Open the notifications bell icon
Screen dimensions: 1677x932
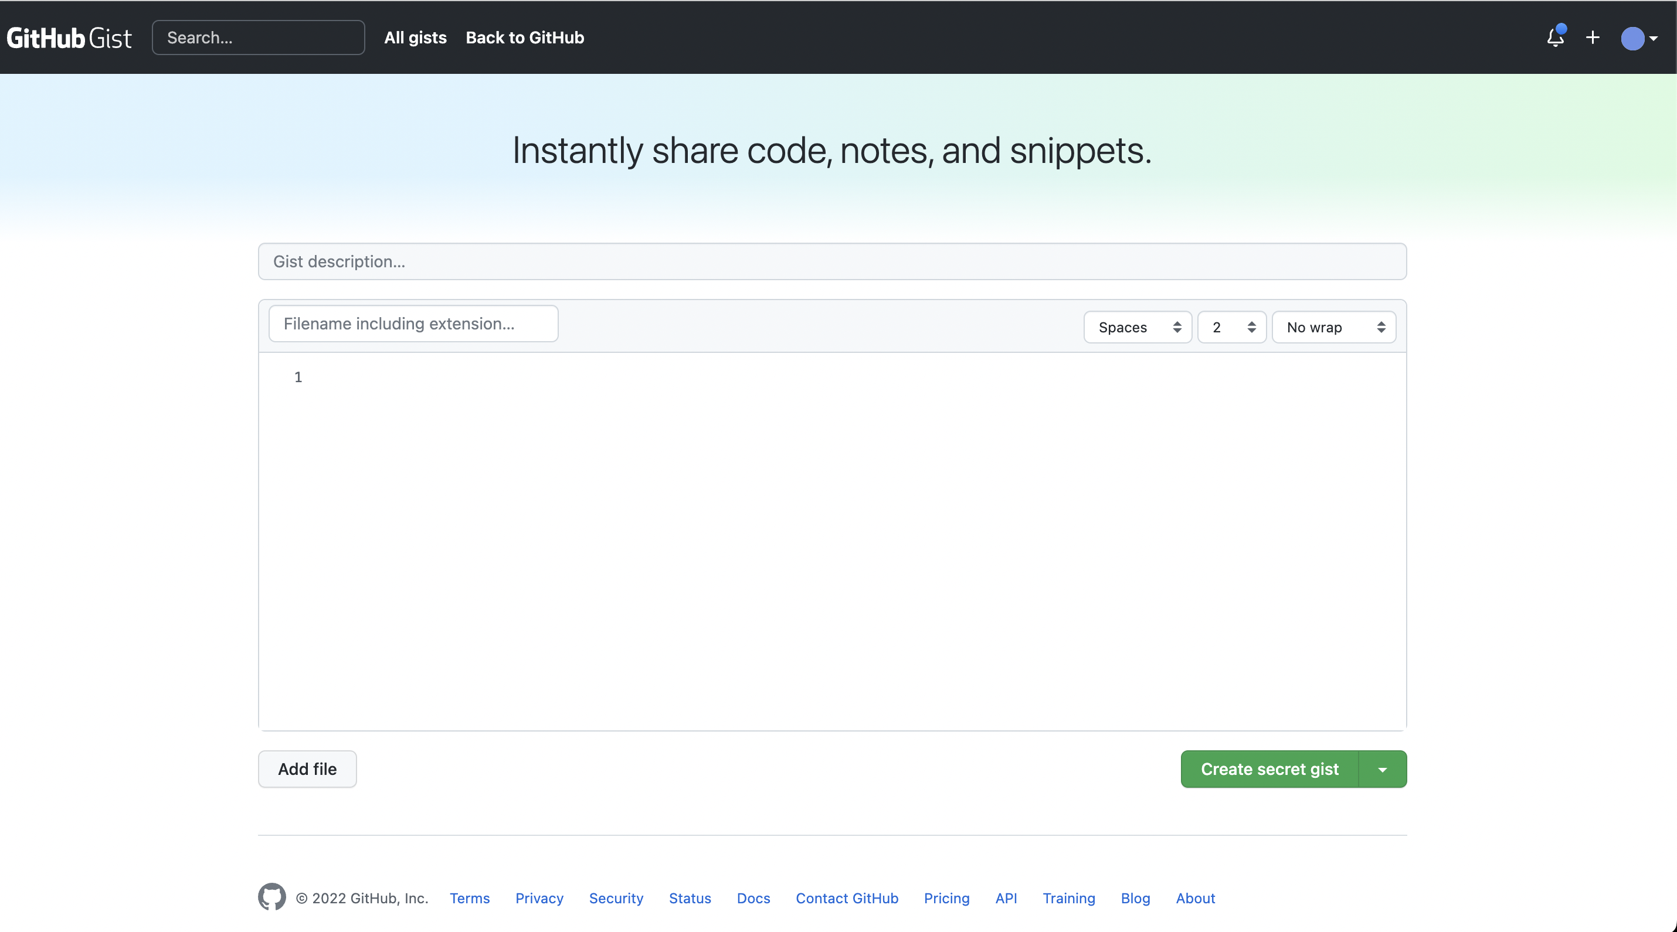[1555, 38]
